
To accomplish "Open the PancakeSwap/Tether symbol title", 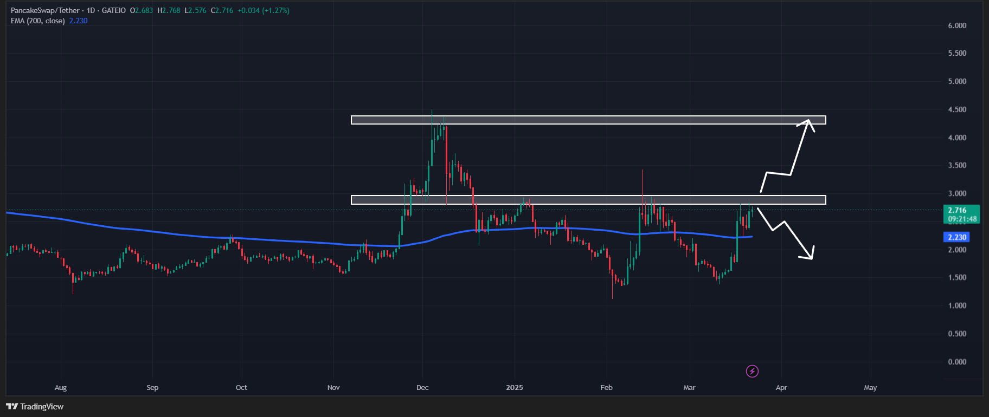I will (x=45, y=10).
